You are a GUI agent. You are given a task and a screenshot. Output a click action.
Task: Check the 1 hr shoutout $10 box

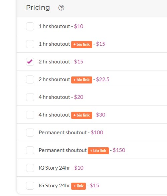coord(30,26)
